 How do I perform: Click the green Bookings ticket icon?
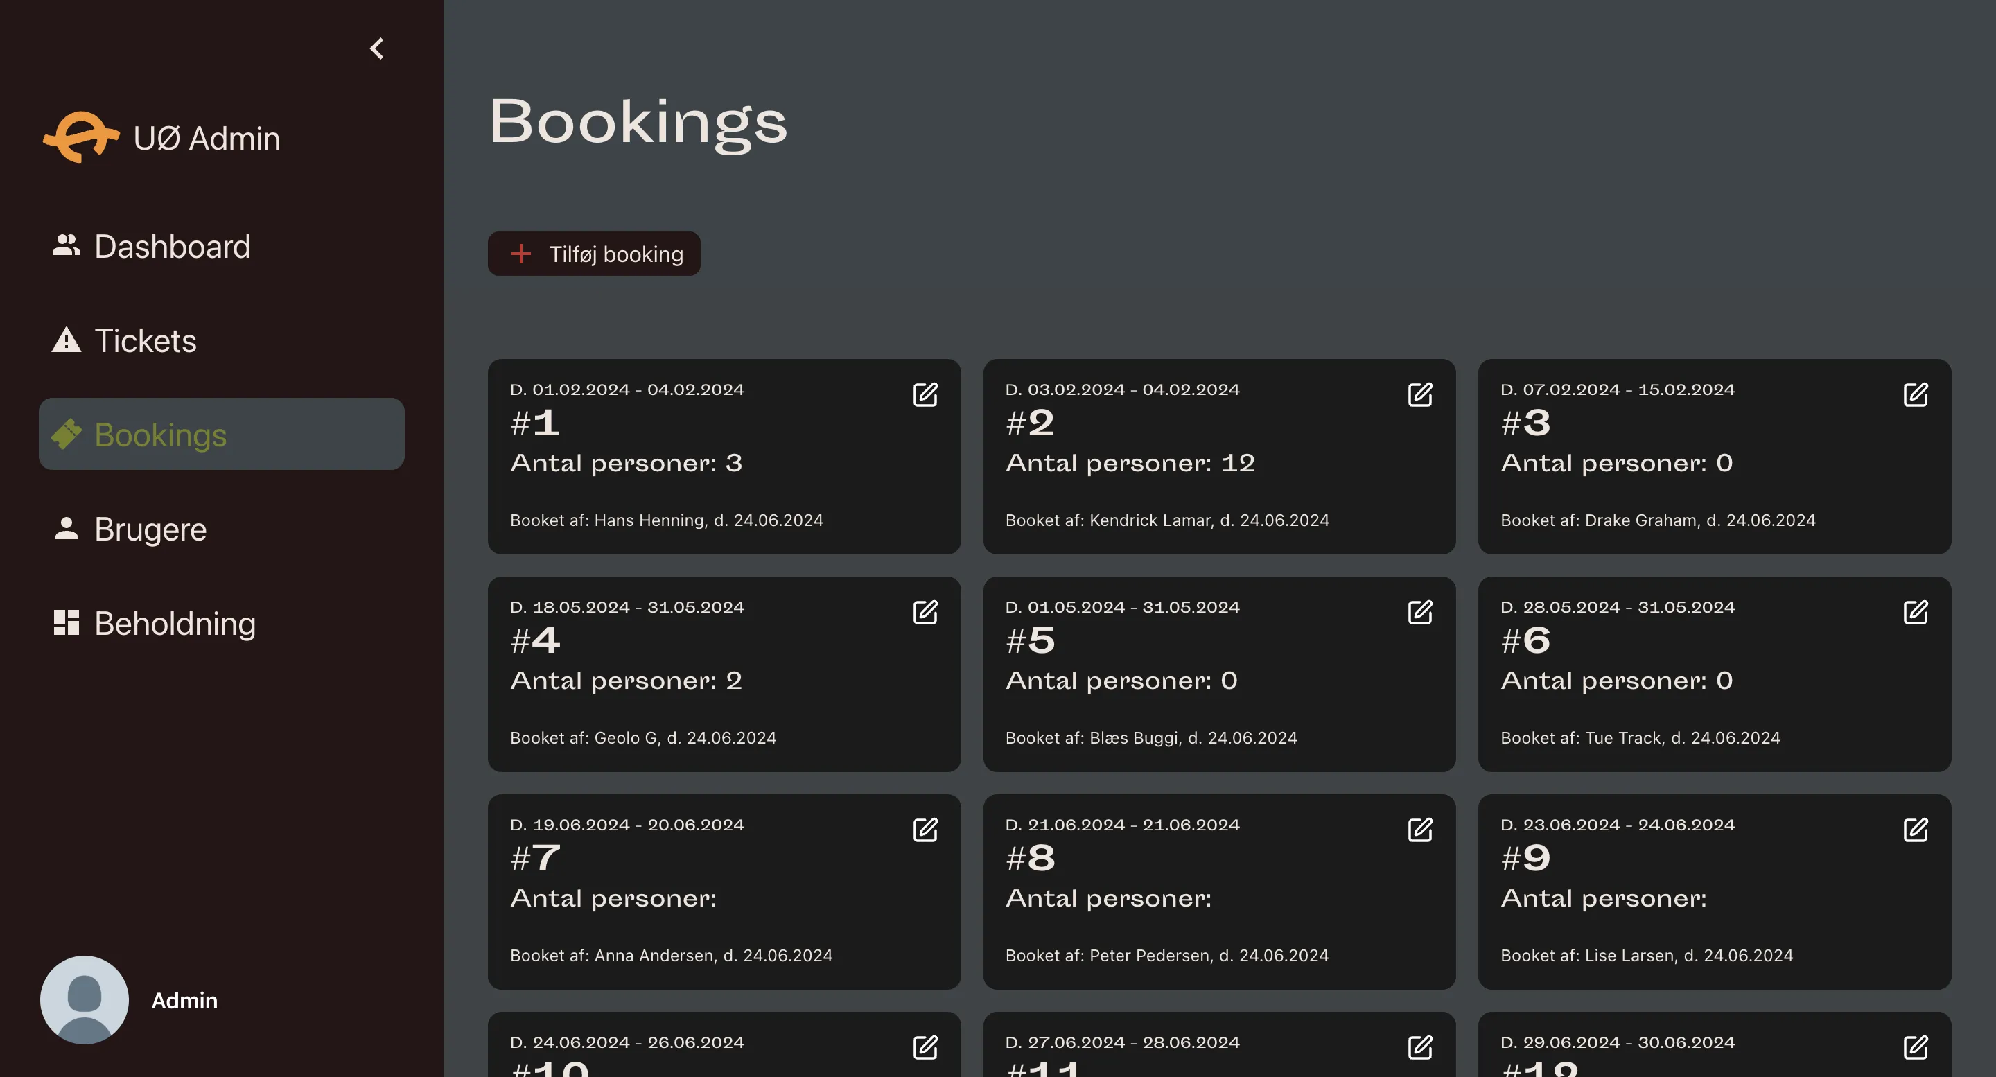click(x=67, y=434)
